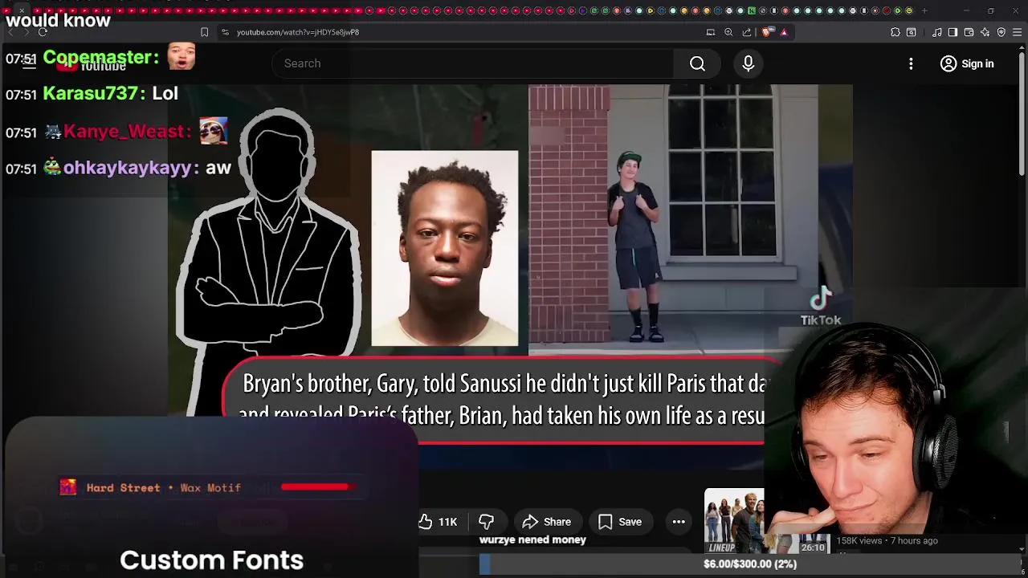1028x578 pixels.
Task: Bookmark this page using the bookmark icon
Action: coord(204,32)
